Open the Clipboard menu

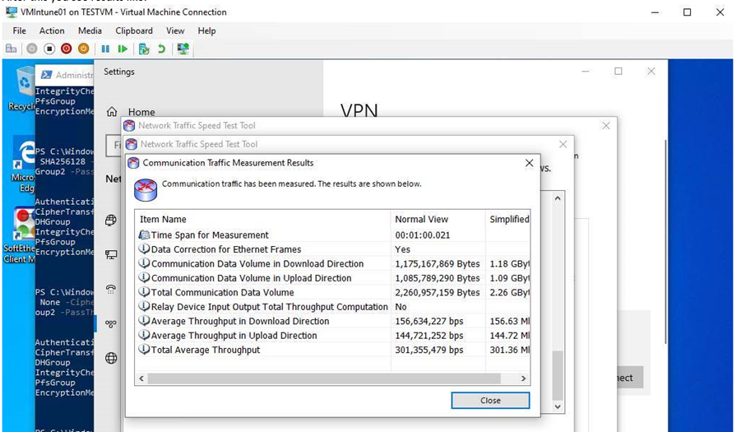click(134, 30)
